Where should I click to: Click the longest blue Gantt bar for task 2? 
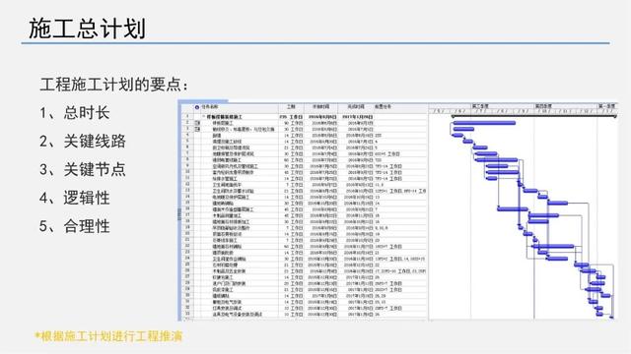(x=484, y=123)
